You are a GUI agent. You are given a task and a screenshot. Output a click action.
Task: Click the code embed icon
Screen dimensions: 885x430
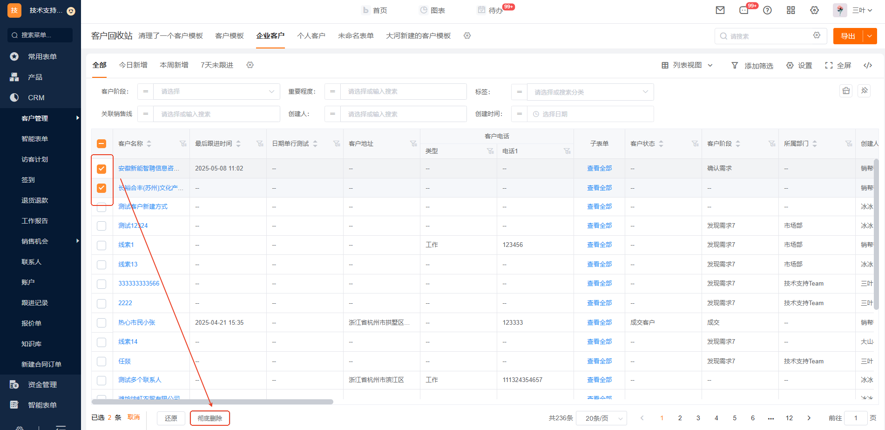click(x=868, y=66)
